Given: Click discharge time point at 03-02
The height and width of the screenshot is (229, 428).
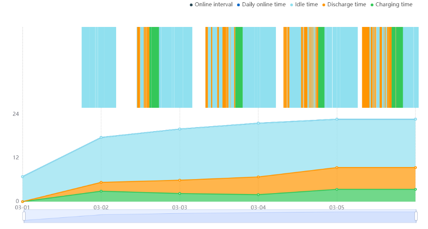Looking at the screenshot, I should [101, 182].
